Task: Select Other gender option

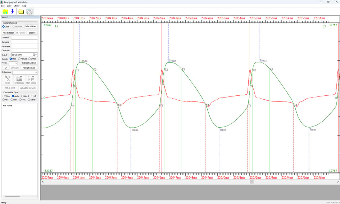Action: 29,59
